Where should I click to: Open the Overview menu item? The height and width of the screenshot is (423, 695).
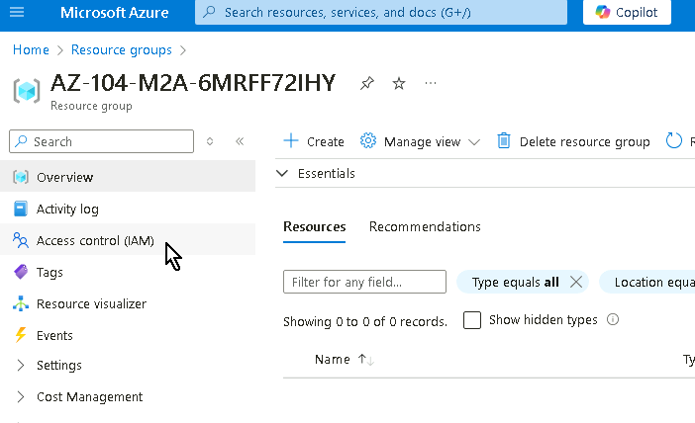pos(128,177)
